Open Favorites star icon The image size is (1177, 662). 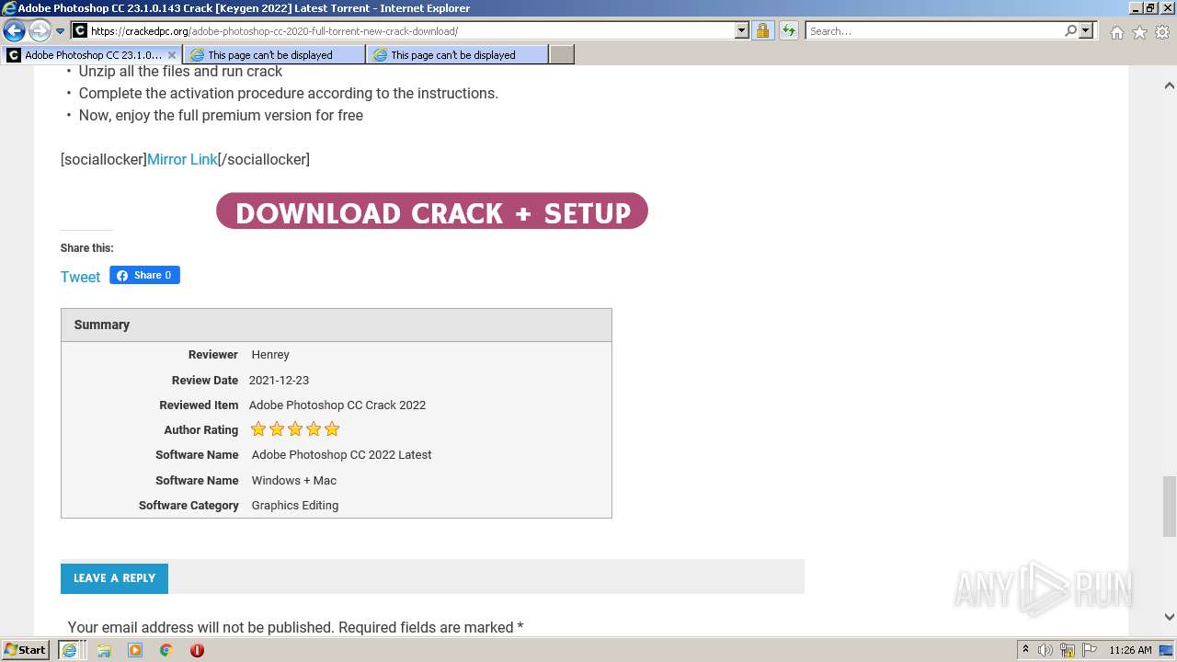[x=1139, y=32]
